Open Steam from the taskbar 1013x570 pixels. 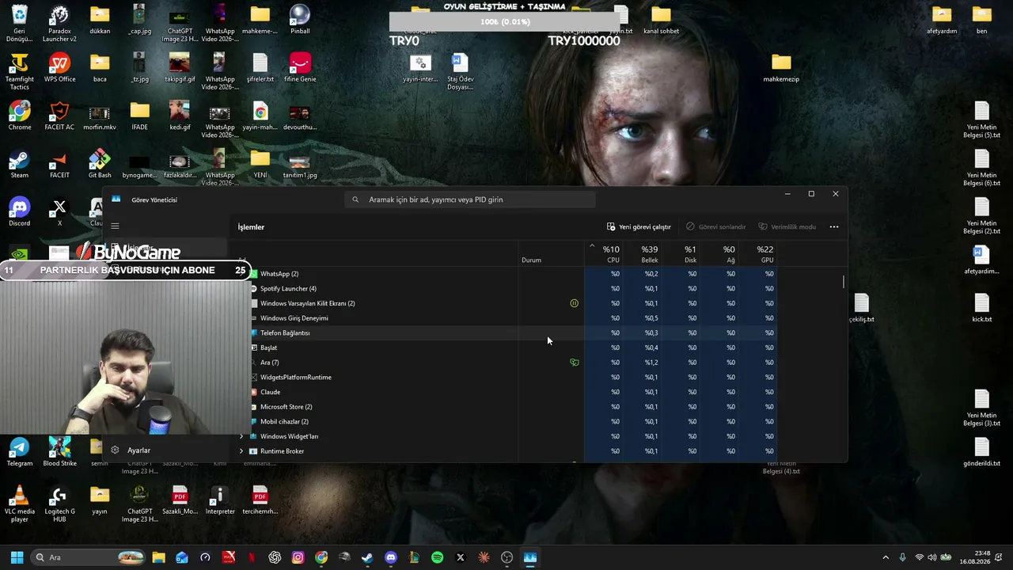[367, 557]
